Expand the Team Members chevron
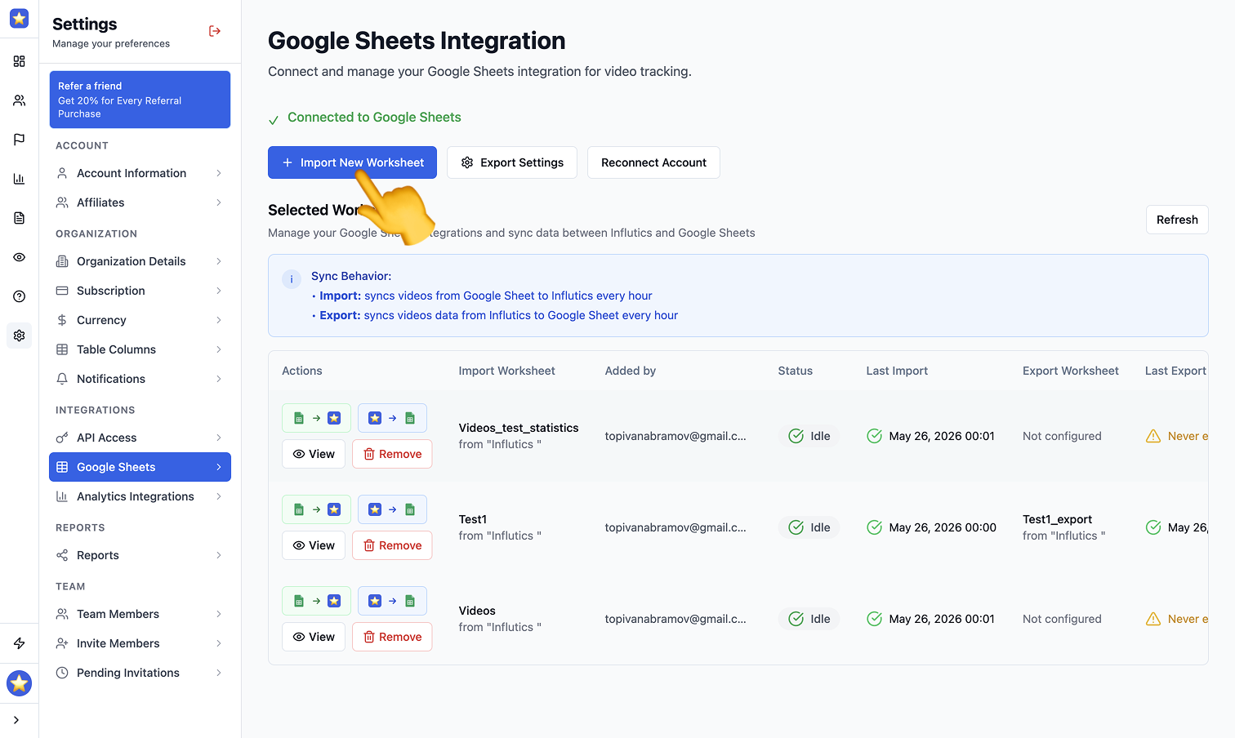The width and height of the screenshot is (1235, 738). 219,614
